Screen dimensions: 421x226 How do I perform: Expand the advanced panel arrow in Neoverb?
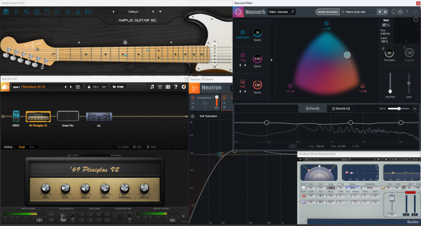tap(271, 60)
